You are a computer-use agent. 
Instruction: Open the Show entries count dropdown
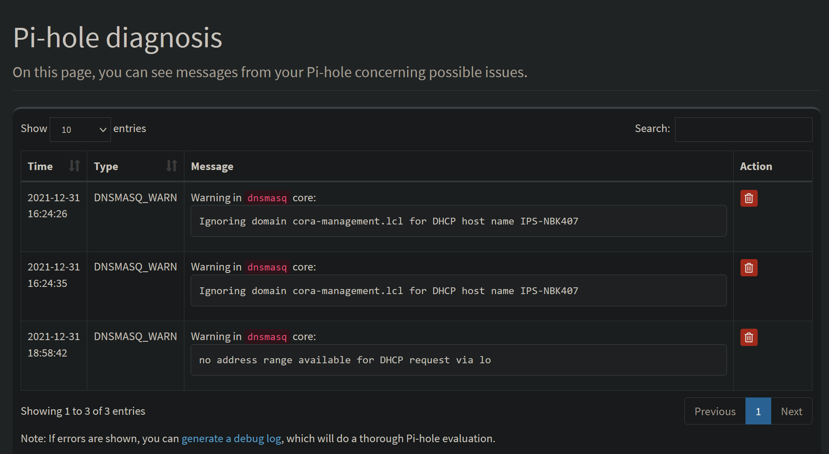point(80,130)
